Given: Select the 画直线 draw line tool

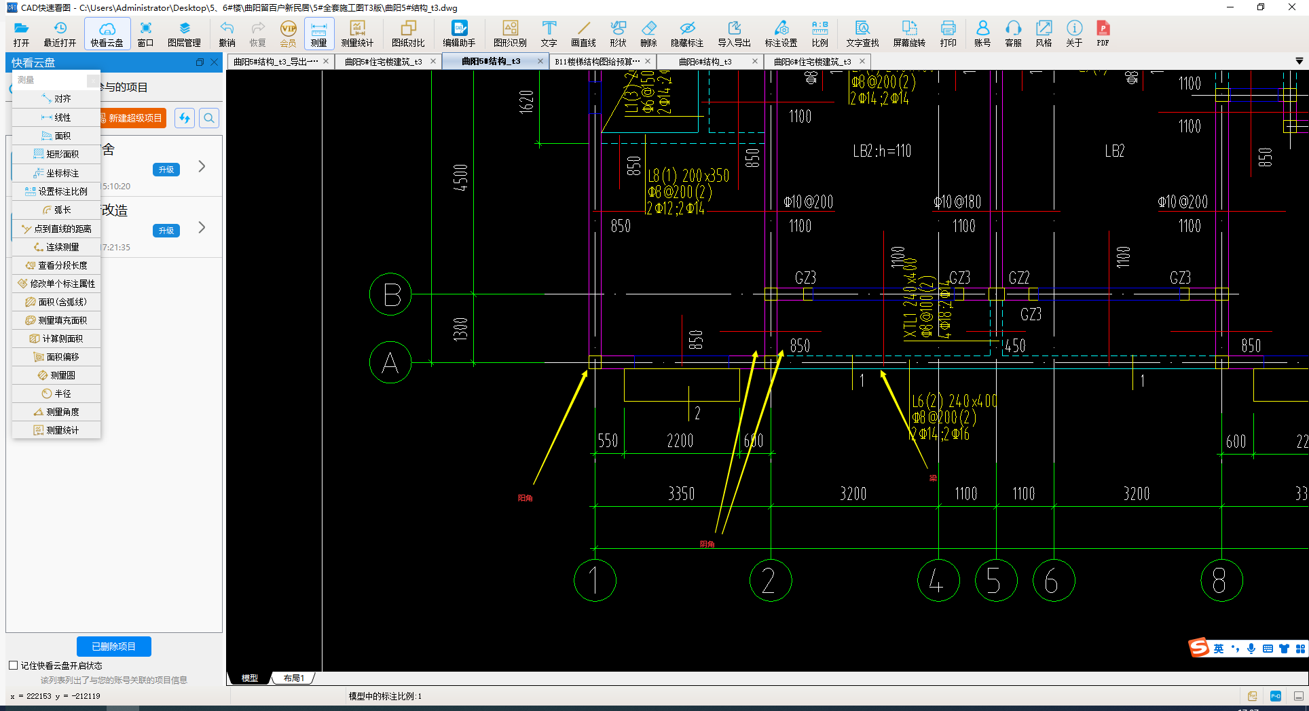Looking at the screenshot, I should tap(583, 33).
